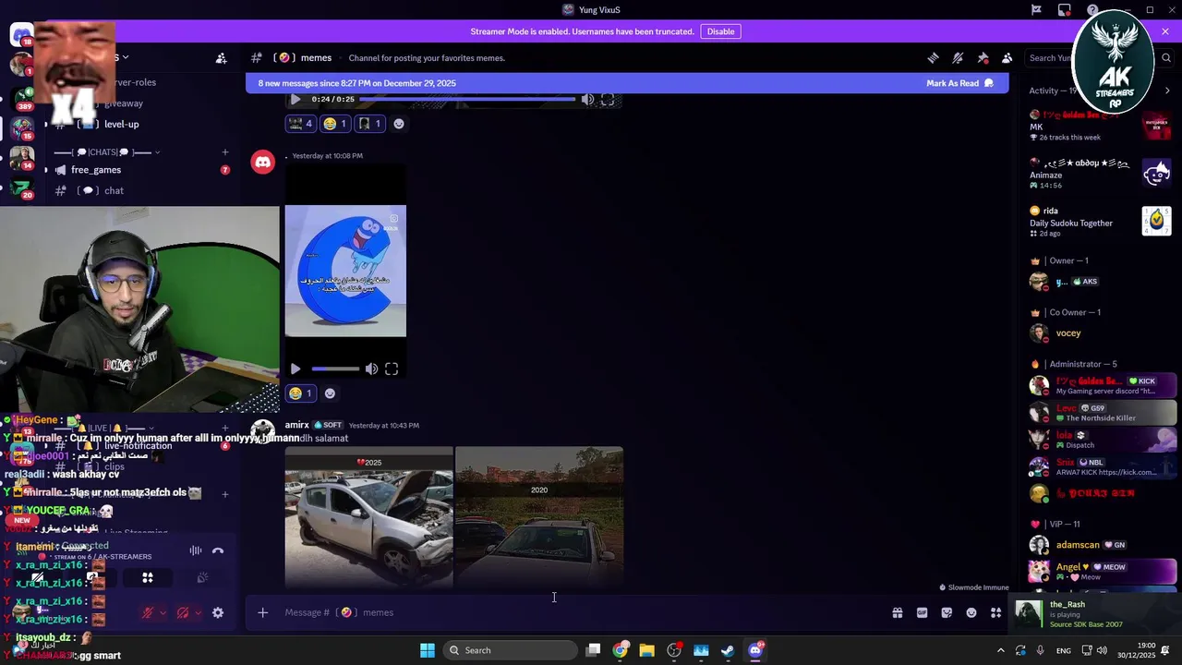
Task: Dismiss the Streamer Mode banner
Action: 1165,31
